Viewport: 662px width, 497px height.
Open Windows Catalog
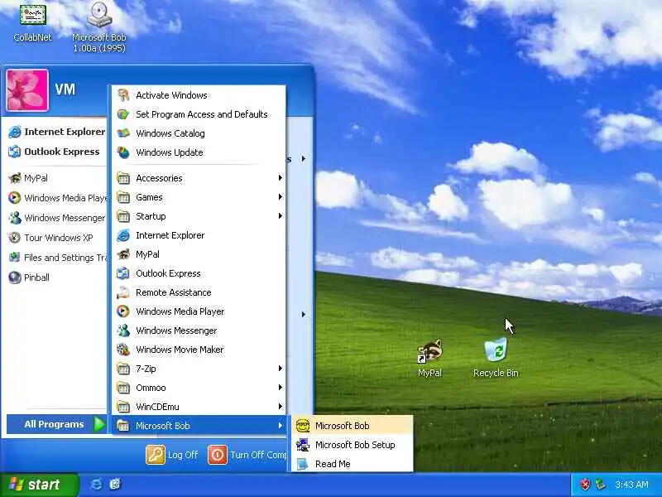pyautogui.click(x=199, y=133)
